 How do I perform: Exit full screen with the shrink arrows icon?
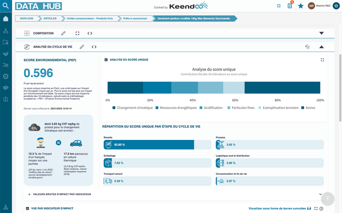pyautogui.click(x=279, y=6)
